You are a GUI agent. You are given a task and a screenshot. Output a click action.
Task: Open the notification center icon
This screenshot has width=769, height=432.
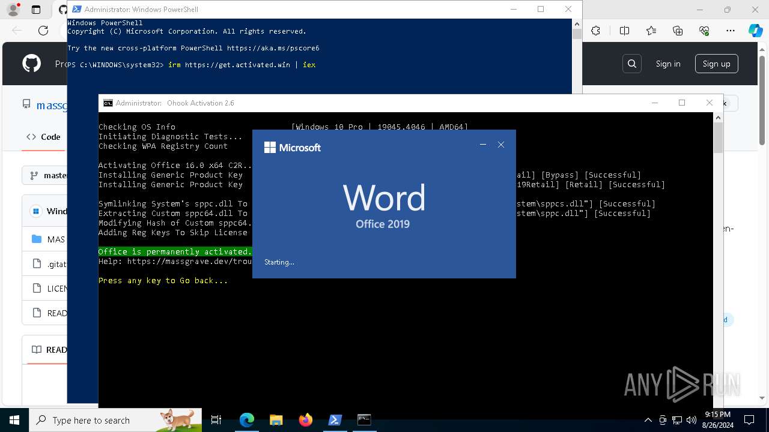749,420
